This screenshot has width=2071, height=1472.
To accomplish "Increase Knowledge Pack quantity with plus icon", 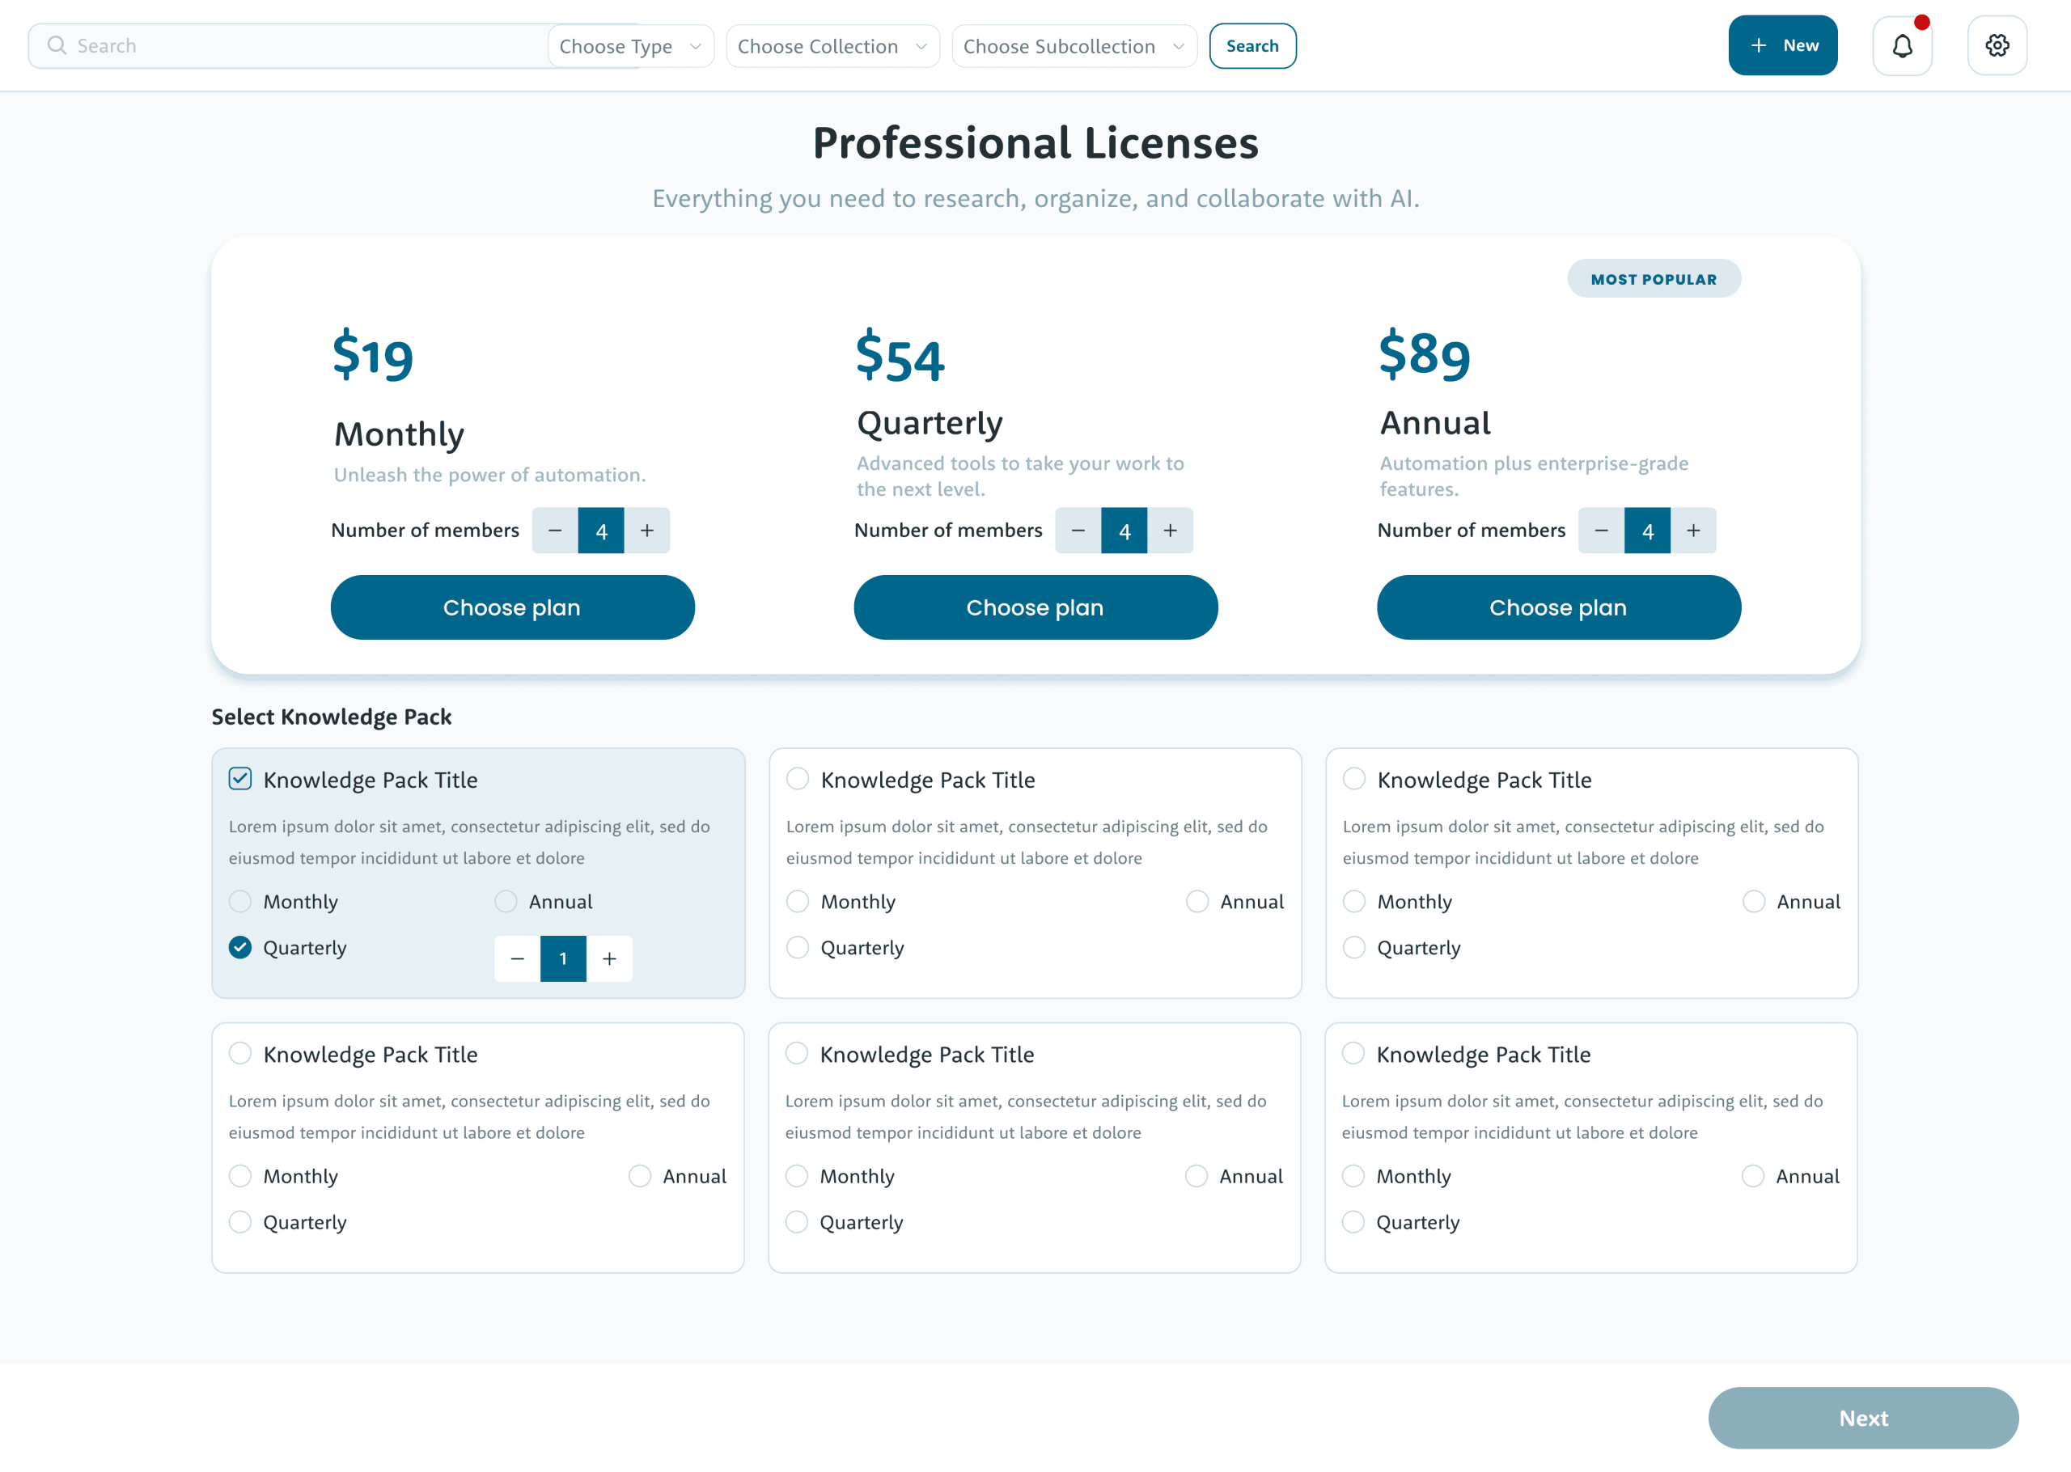I will coord(610,958).
